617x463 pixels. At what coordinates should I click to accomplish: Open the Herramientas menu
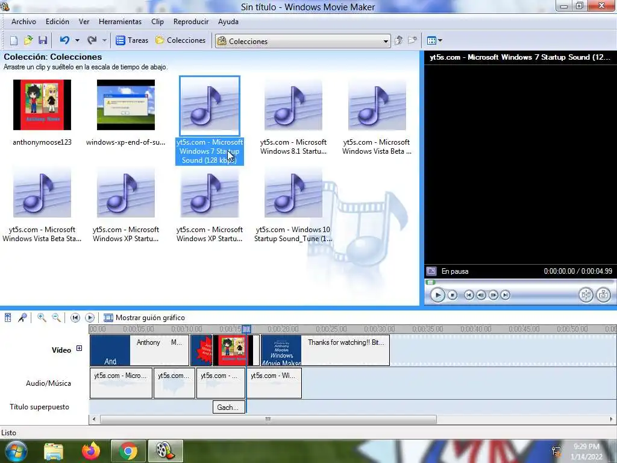pyautogui.click(x=120, y=22)
